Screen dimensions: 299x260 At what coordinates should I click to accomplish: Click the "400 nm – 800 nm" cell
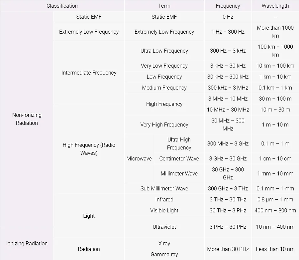(275, 210)
